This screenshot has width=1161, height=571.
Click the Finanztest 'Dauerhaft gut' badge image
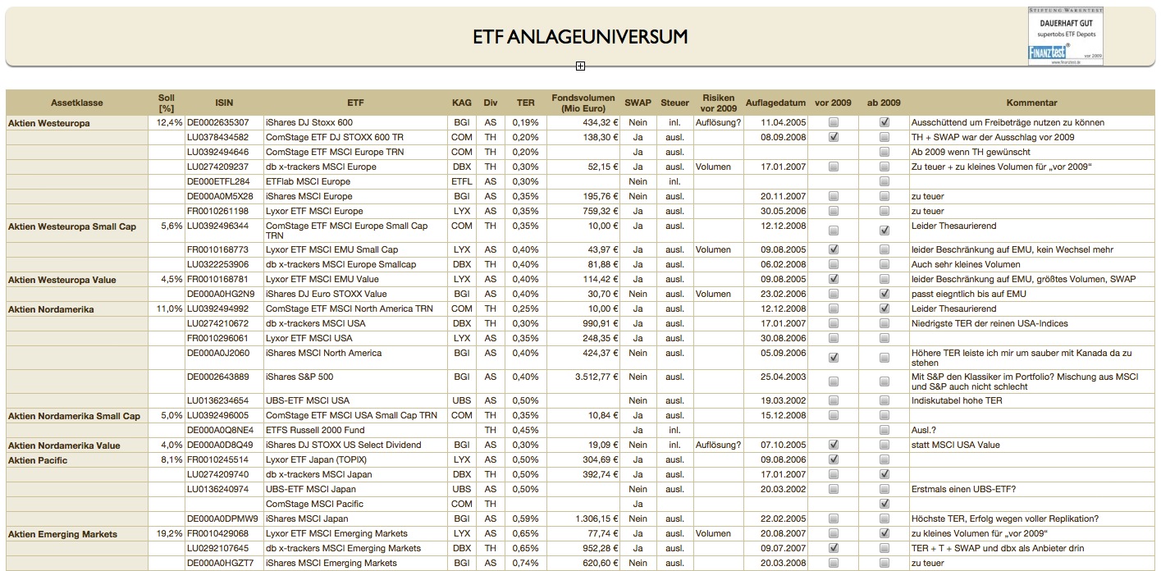pyautogui.click(x=1067, y=37)
